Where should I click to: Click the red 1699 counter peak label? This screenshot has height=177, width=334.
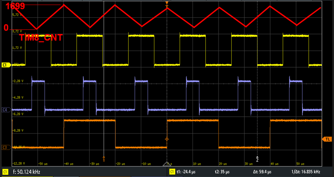point(15,6)
